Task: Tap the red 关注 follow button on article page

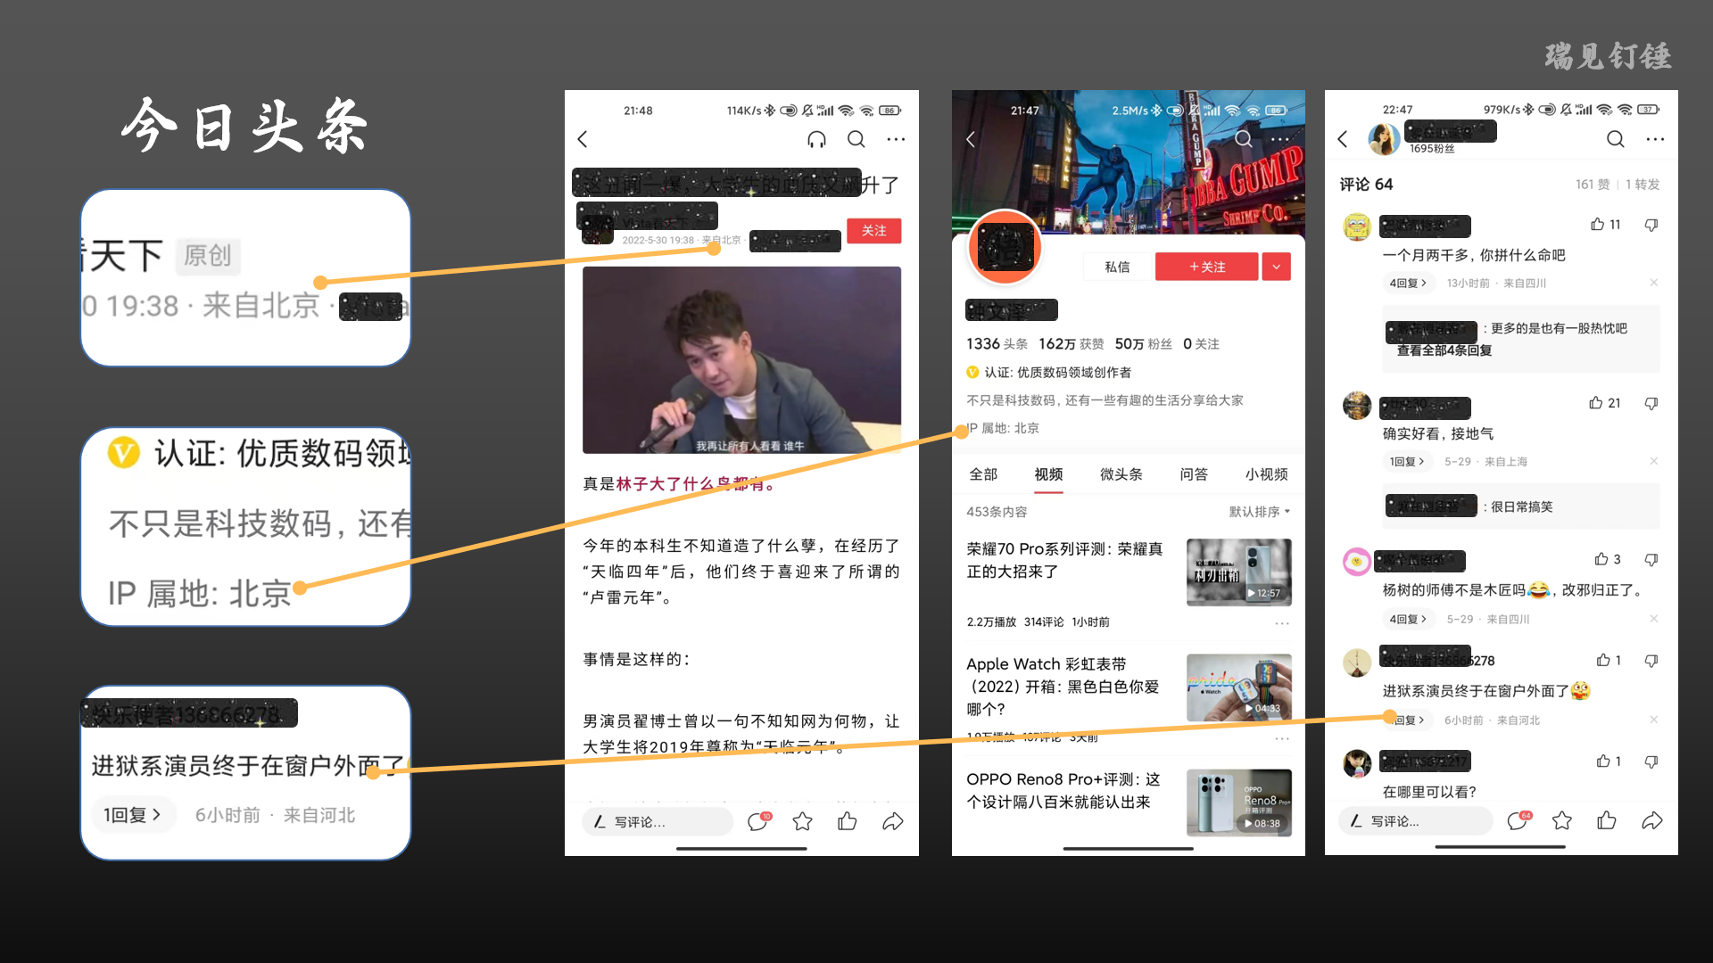Action: [x=873, y=230]
